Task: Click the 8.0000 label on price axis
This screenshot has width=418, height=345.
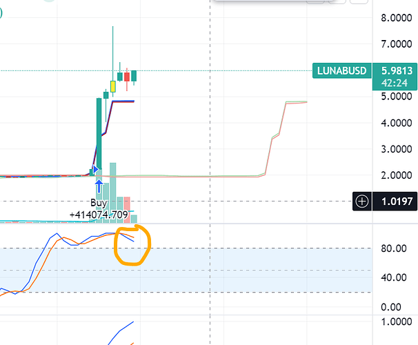Action: click(397, 18)
